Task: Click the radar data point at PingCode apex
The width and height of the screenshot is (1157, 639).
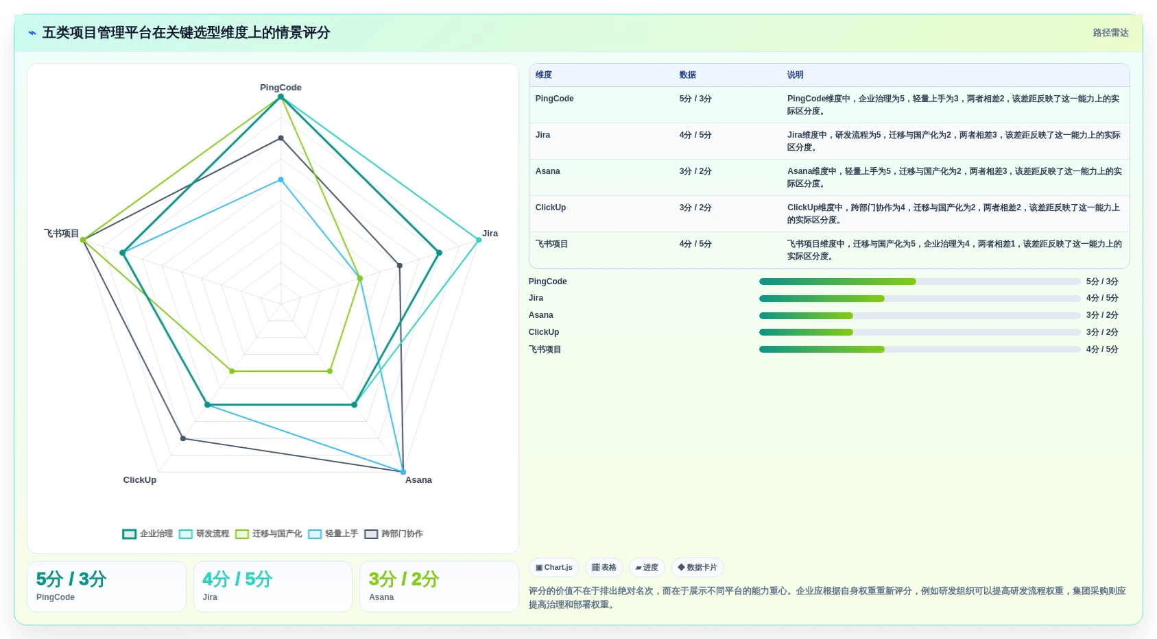Action: click(x=281, y=97)
